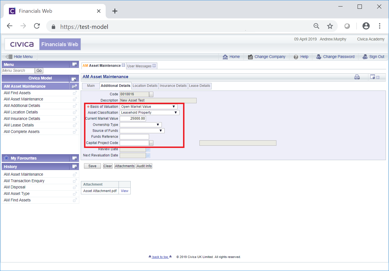Print the AM Asset Maintenance form
Viewport: 389px width, 271px height.
(357, 77)
